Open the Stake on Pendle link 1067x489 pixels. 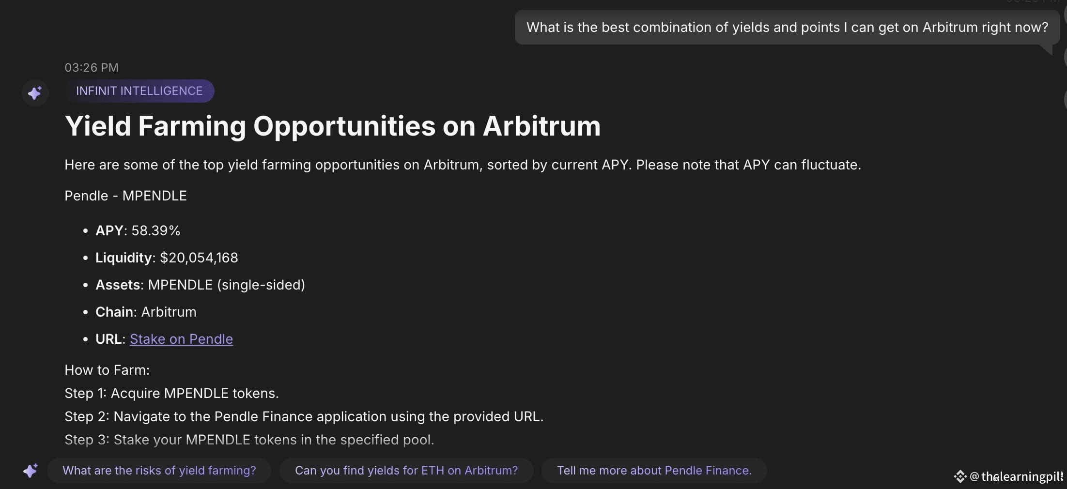pos(181,339)
